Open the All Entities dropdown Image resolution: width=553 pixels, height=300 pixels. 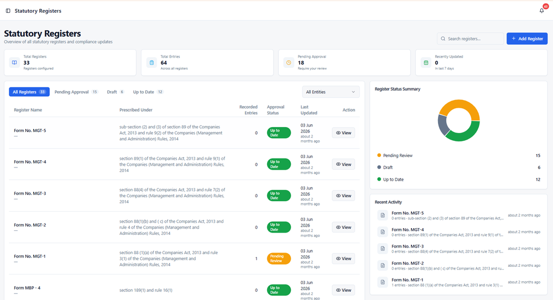pyautogui.click(x=331, y=92)
